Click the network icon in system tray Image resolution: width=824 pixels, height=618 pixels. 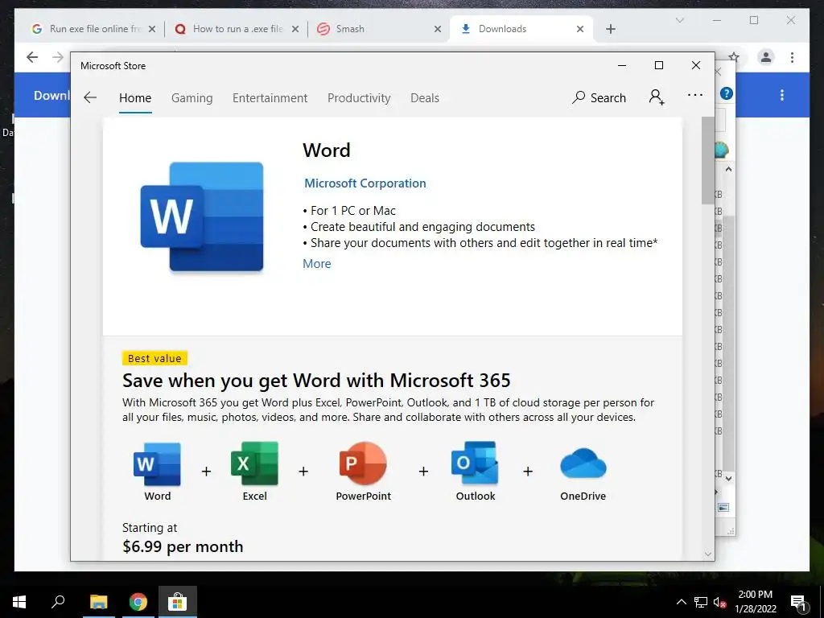click(701, 602)
